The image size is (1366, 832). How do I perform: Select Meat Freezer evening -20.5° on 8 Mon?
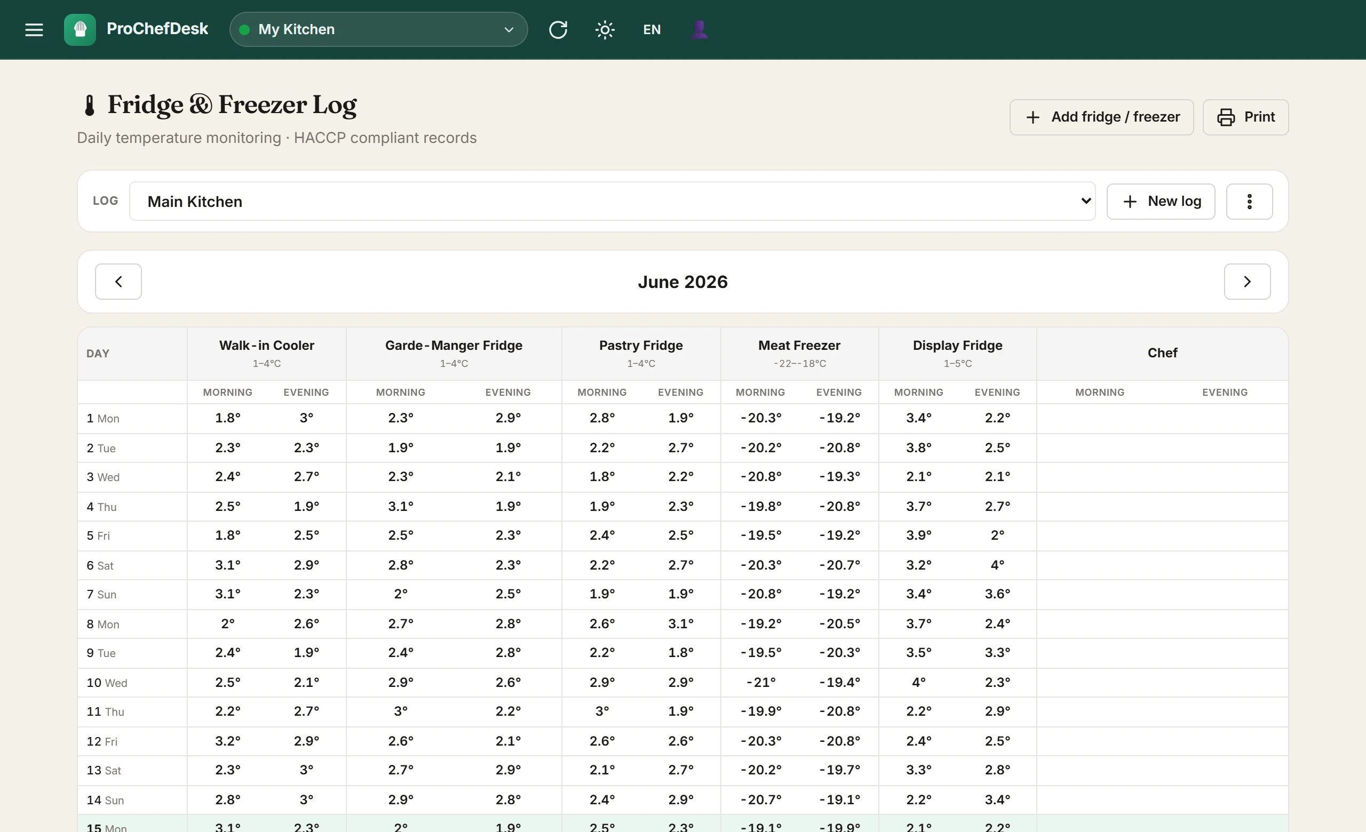click(839, 623)
